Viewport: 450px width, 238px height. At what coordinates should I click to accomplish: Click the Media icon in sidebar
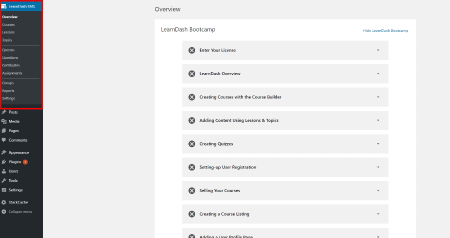click(x=3, y=121)
